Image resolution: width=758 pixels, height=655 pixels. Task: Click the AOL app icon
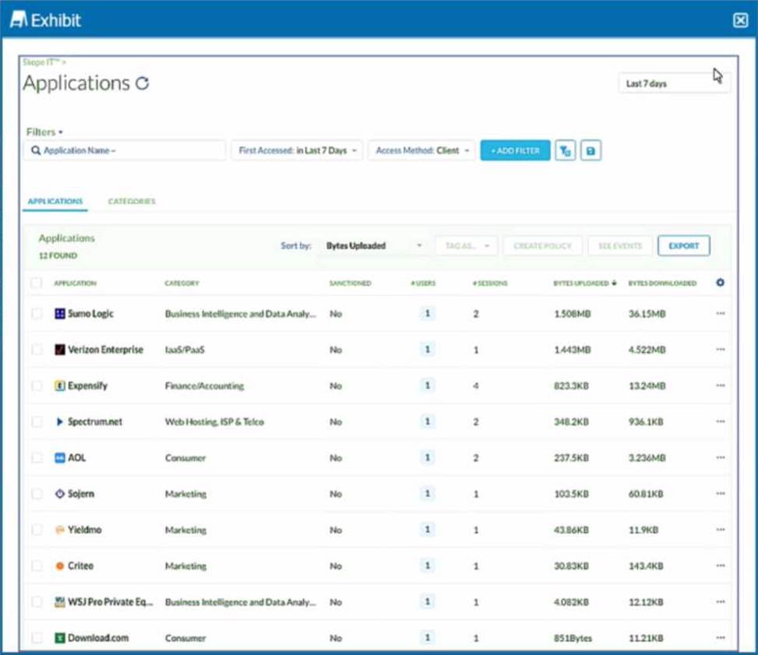(x=60, y=458)
